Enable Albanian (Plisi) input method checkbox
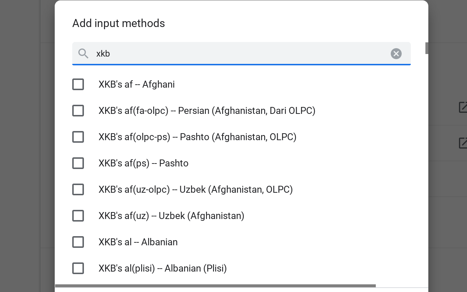This screenshot has width=467, height=292. click(78, 268)
